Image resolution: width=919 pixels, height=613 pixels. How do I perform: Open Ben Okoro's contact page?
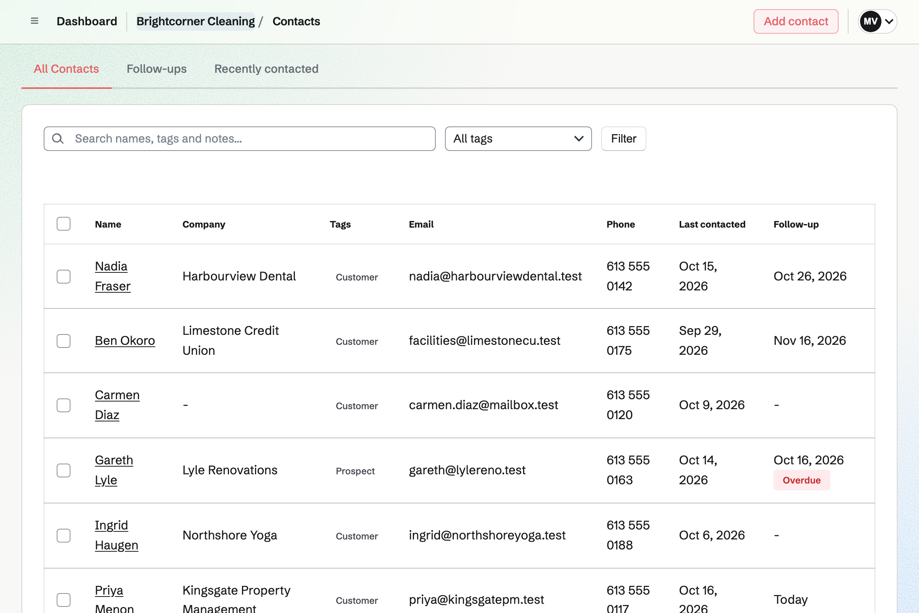click(125, 341)
